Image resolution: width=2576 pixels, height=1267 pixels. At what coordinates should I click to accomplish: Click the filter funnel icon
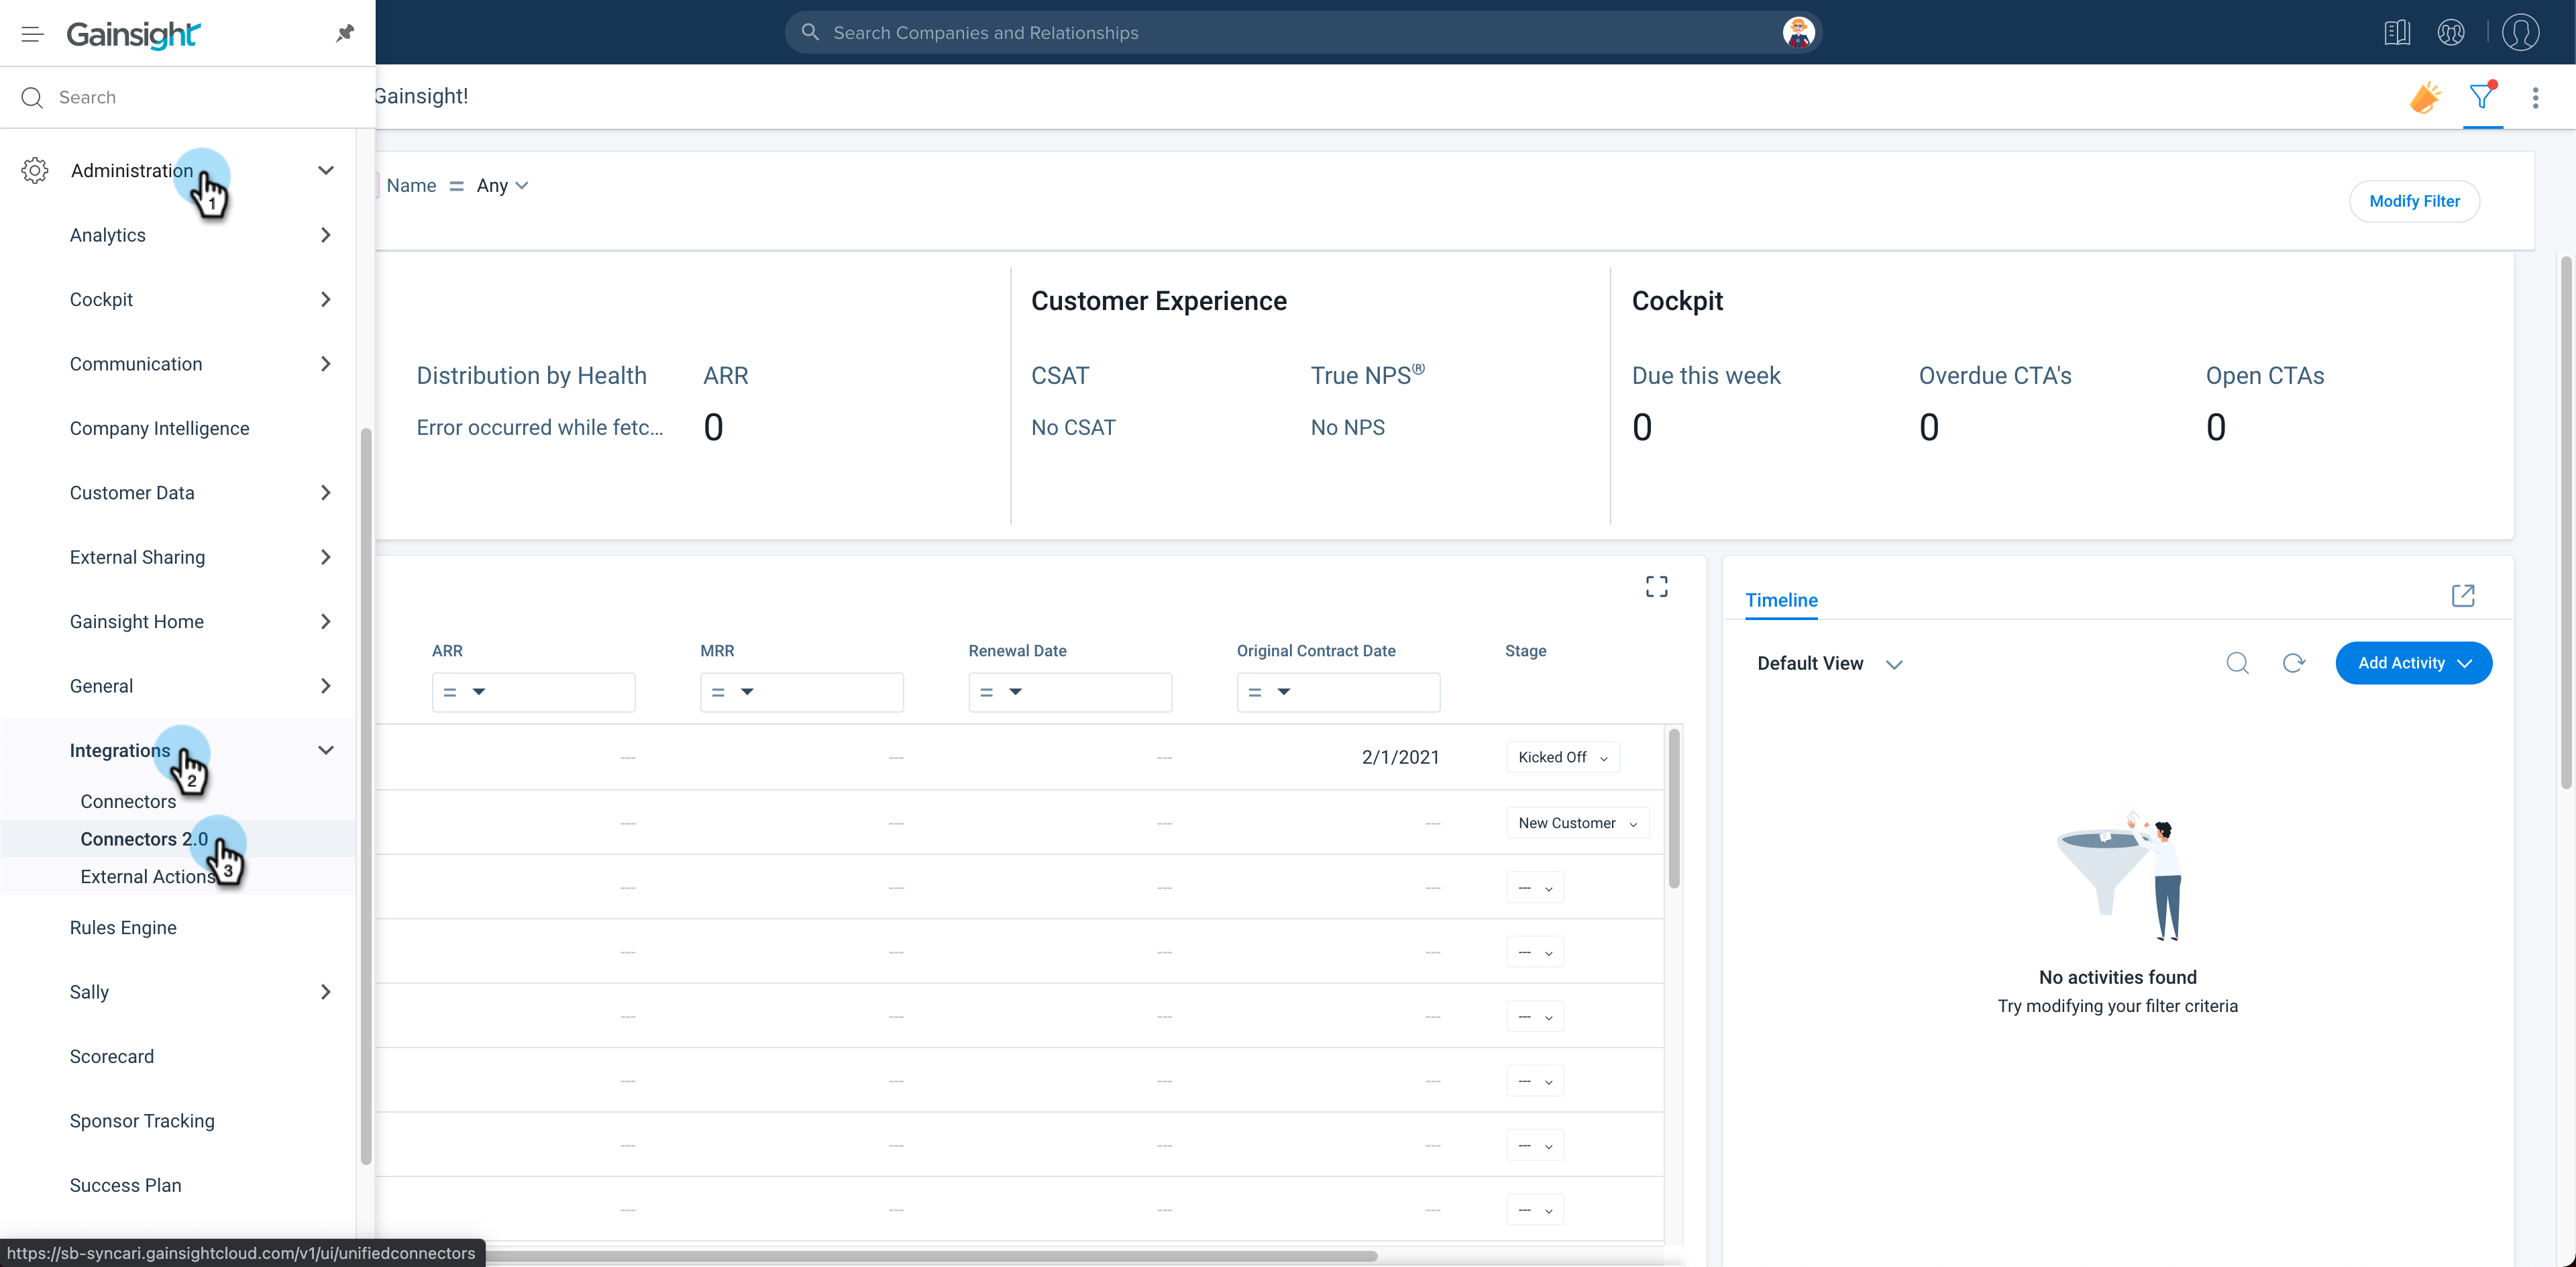click(2482, 97)
